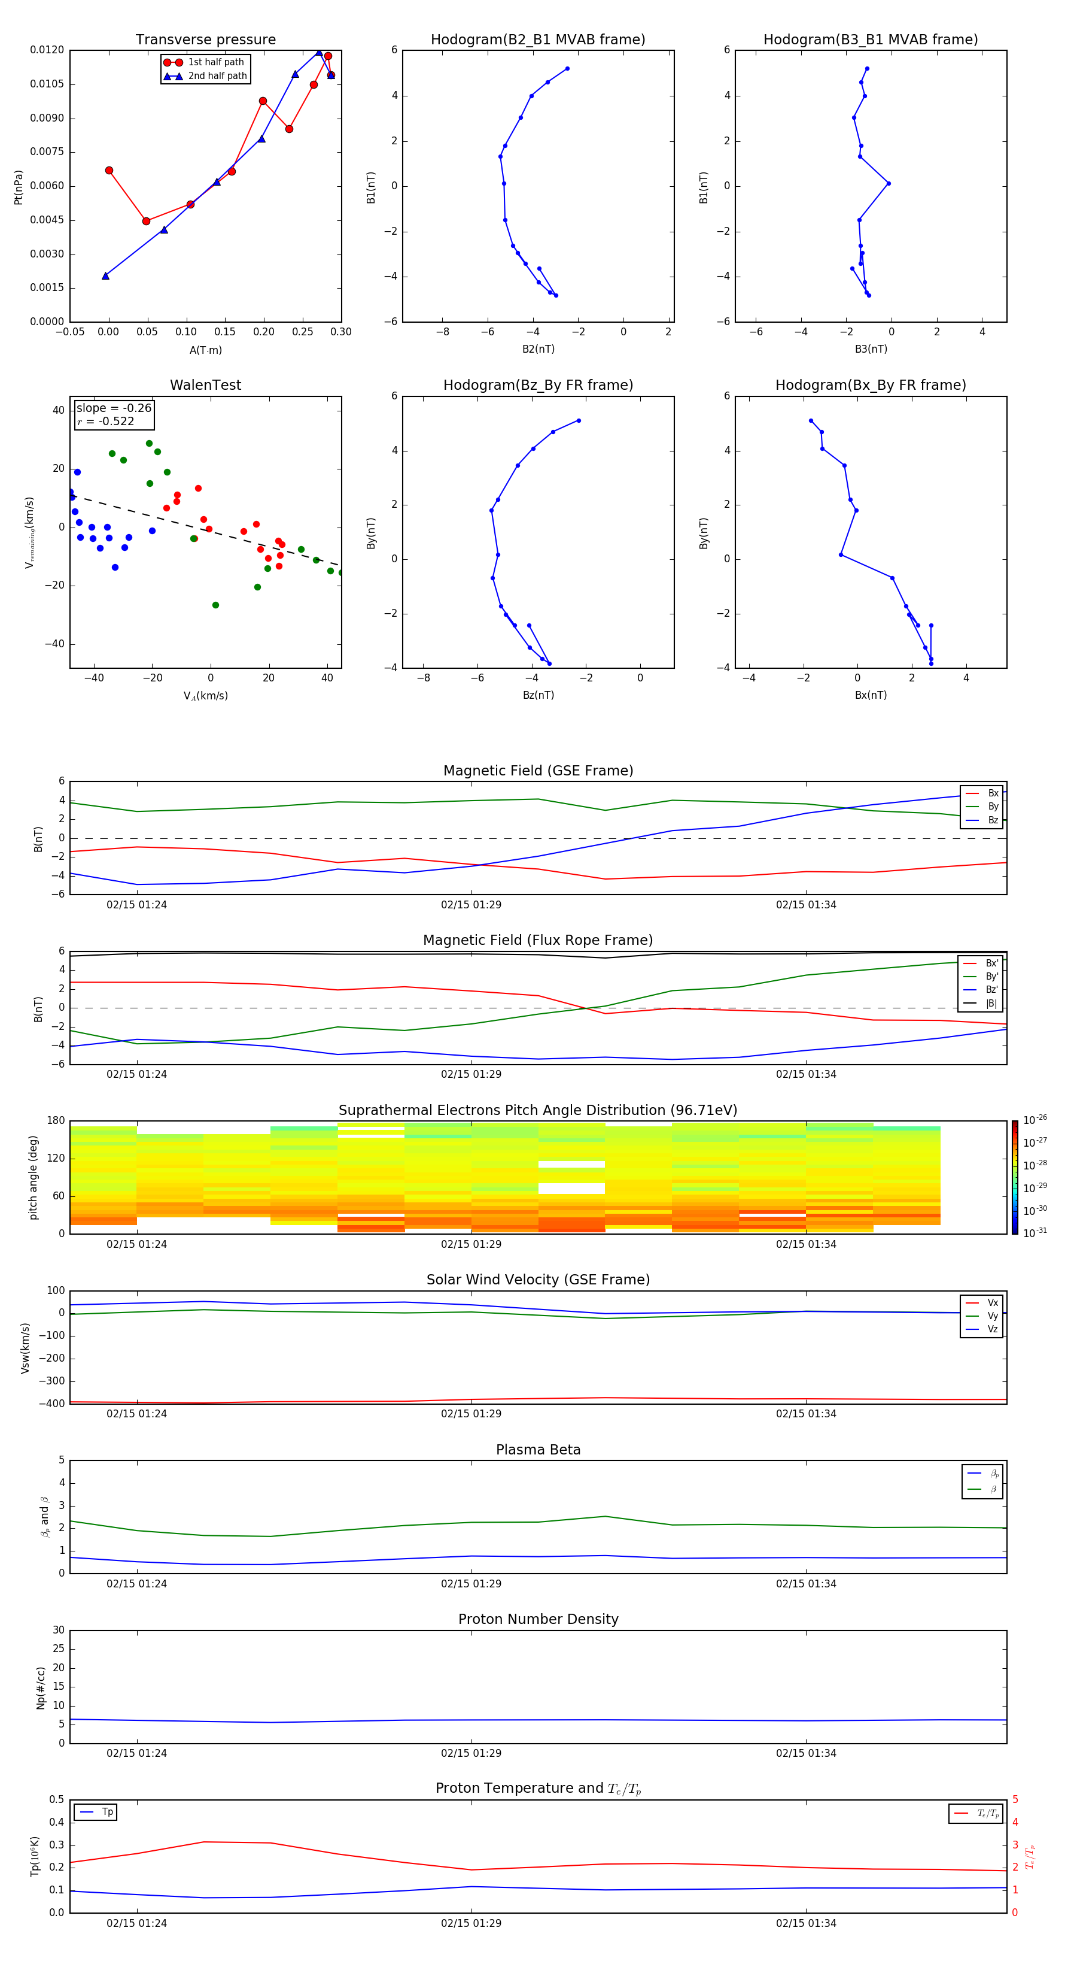Click the 'Bz(nT)' x-axis label
1077x1976 pixels.
(x=538, y=695)
